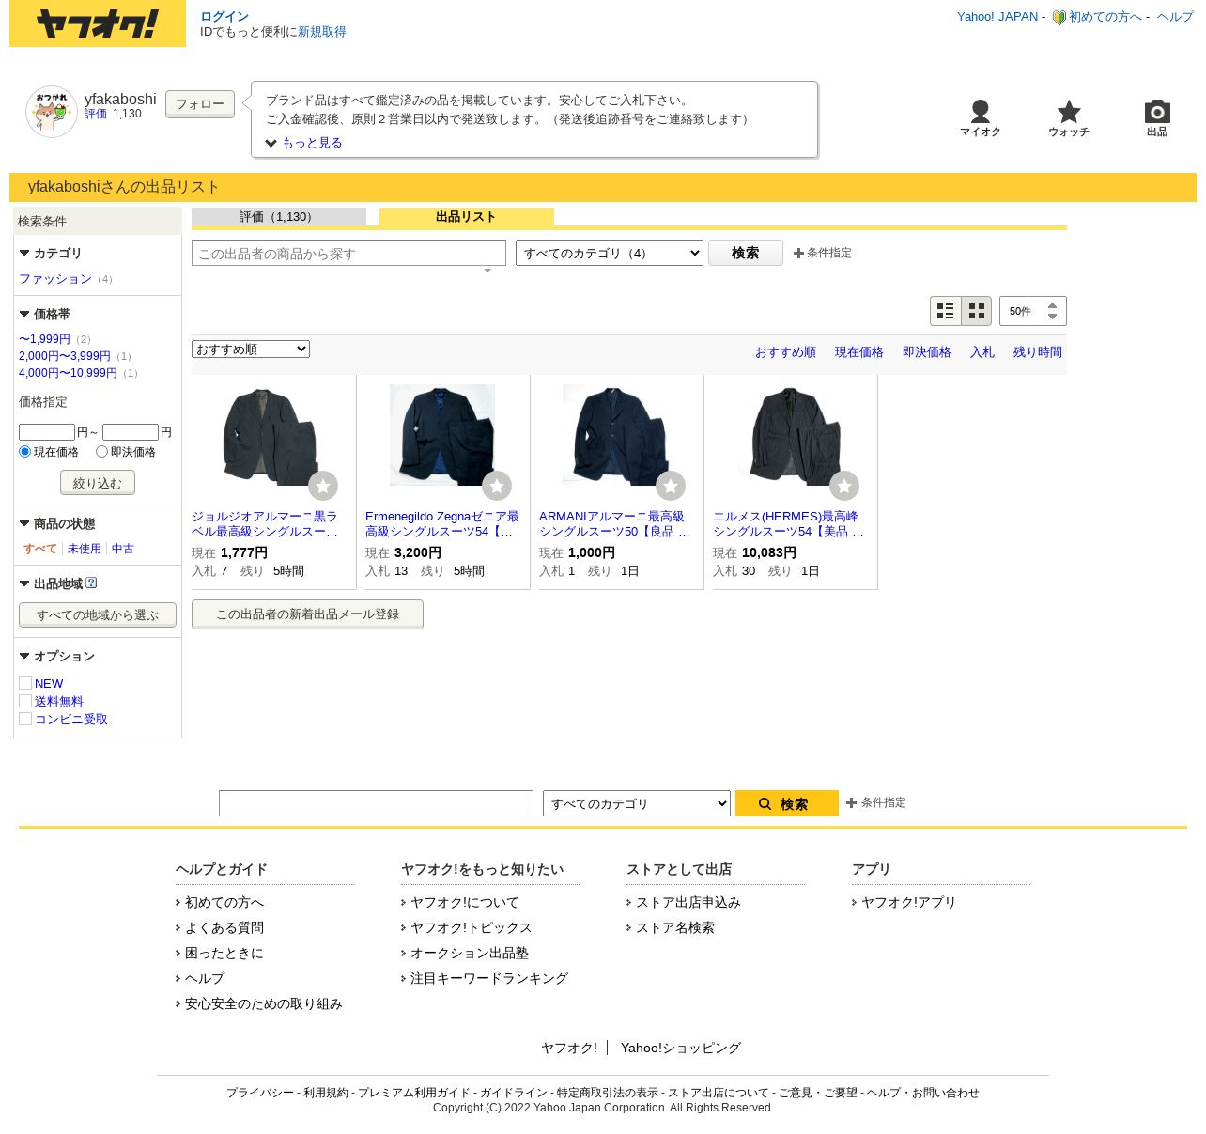Focus the bottom search text field
Image resolution: width=1206 pixels, height=1134 pixels.
[376, 803]
